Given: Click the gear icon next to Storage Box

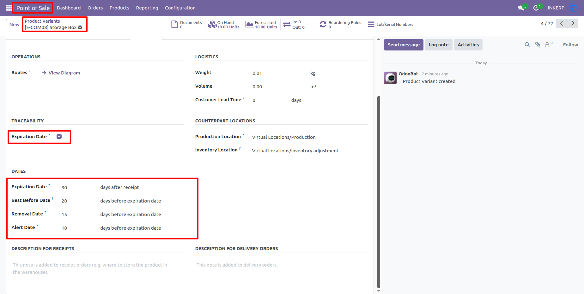Looking at the screenshot, I should [x=80, y=27].
